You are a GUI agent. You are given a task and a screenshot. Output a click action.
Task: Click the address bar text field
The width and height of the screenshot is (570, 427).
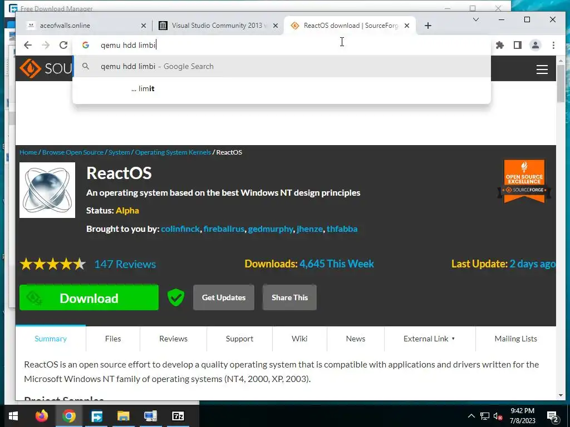pos(282,45)
